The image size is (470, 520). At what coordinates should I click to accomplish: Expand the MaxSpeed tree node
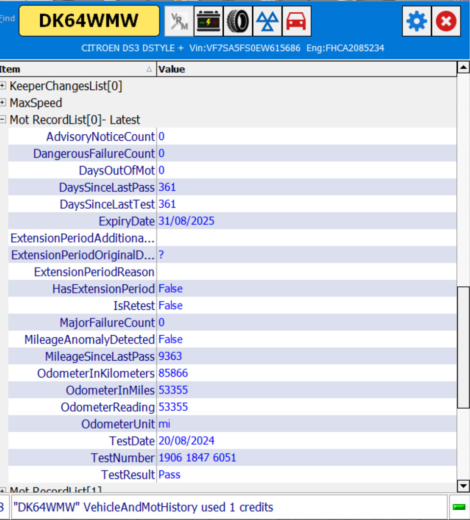(x=3, y=103)
